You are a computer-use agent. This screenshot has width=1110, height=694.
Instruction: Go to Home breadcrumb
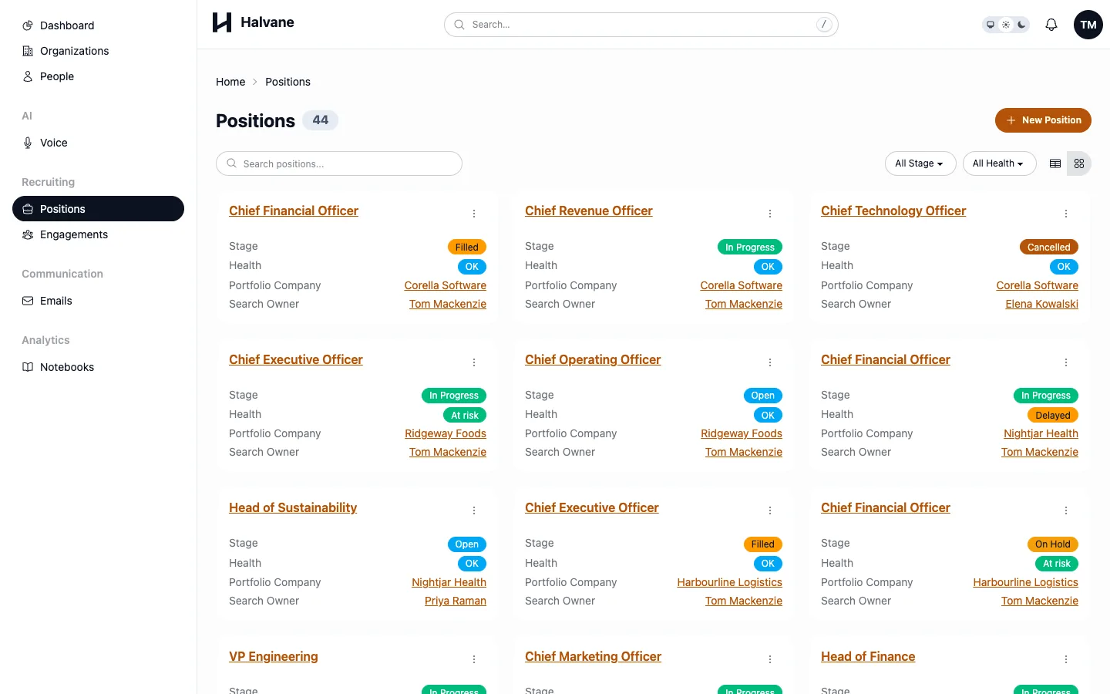tap(230, 82)
